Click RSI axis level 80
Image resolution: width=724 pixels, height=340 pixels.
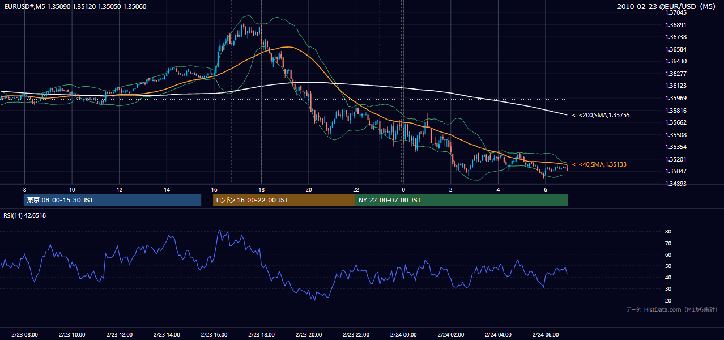[668, 232]
